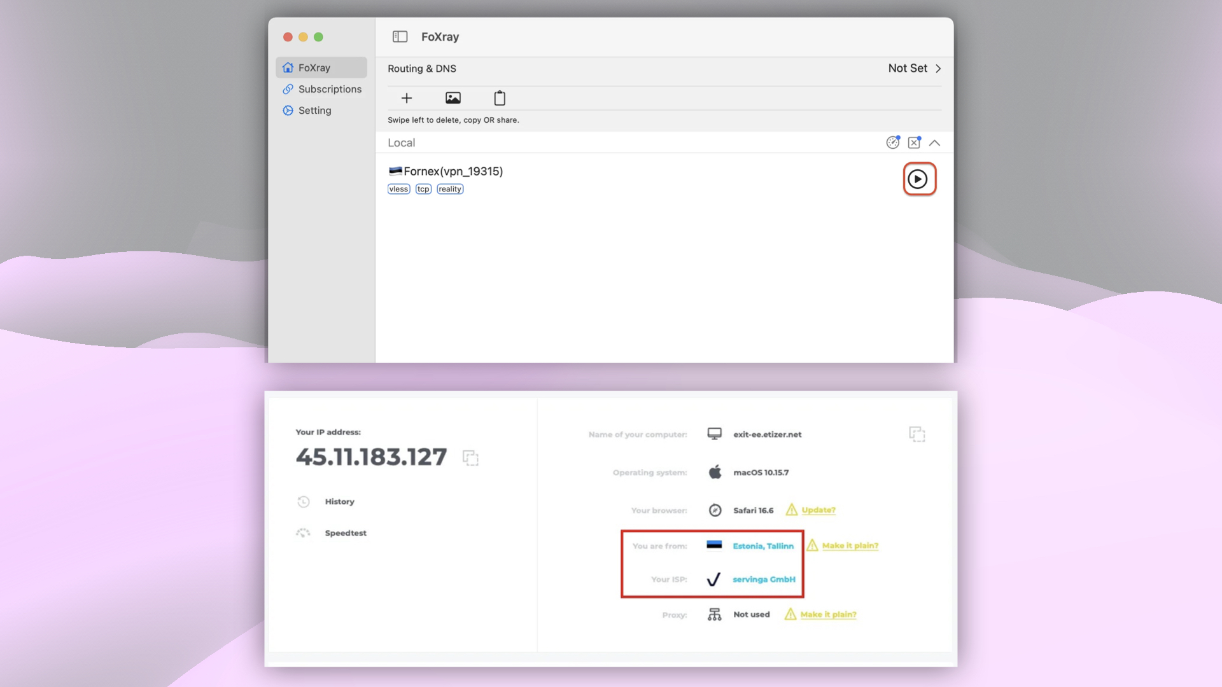Viewport: 1222px width, 687px height.
Task: Click the Update? link beside Safari 16.6
Action: (x=818, y=510)
